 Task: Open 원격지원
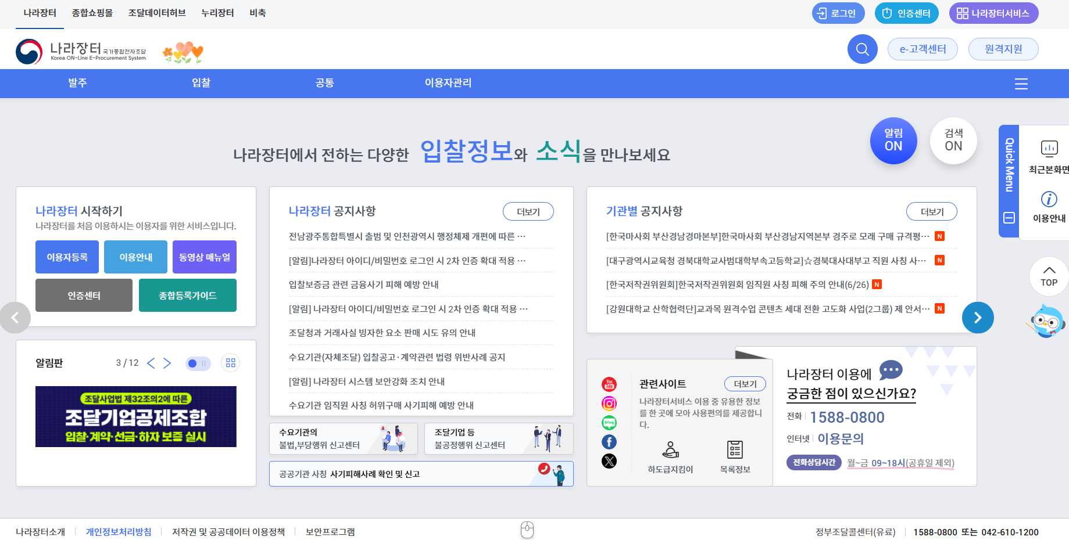click(1003, 49)
